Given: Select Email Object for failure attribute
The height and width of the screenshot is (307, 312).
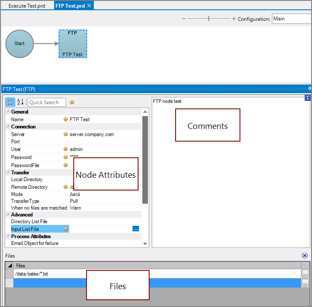Looking at the screenshot, I should pyautogui.click(x=35, y=243).
